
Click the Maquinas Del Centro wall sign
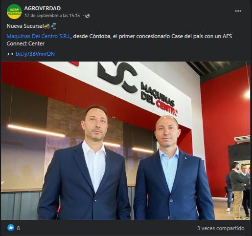[x=159, y=99]
